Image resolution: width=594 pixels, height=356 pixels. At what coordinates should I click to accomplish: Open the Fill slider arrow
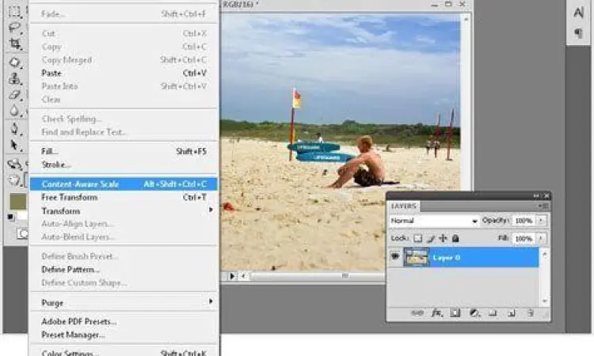[x=542, y=238]
